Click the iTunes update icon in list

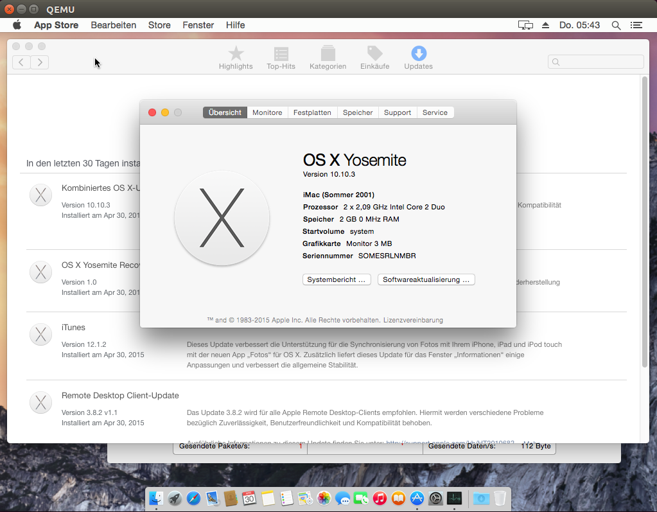tap(40, 334)
